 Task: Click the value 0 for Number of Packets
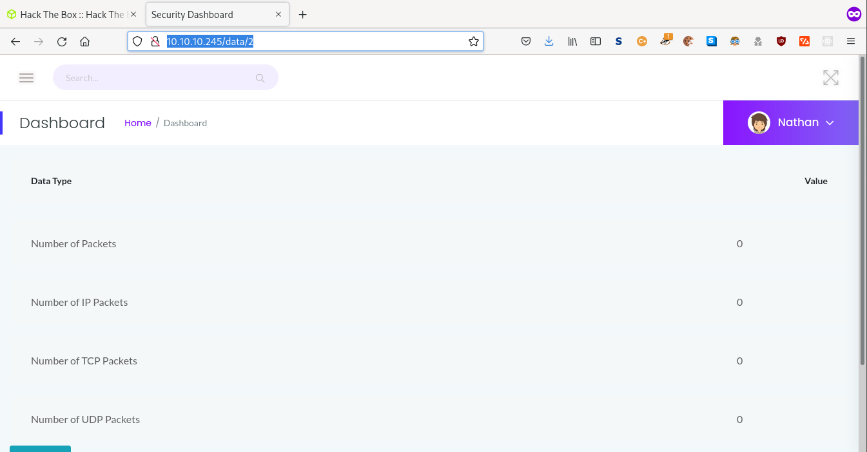pyautogui.click(x=739, y=243)
